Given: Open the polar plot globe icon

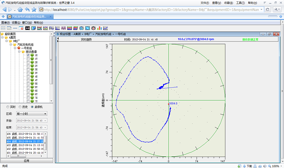Looking at the screenshot, I should click(x=82, y=28).
